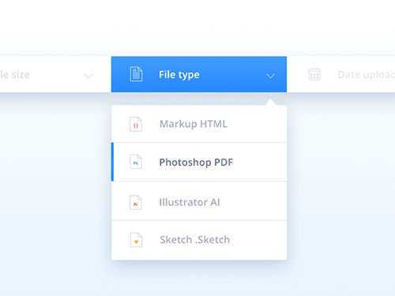395x296 pixels.
Task: Collapse the File type chevron arrow
Action: click(x=270, y=76)
